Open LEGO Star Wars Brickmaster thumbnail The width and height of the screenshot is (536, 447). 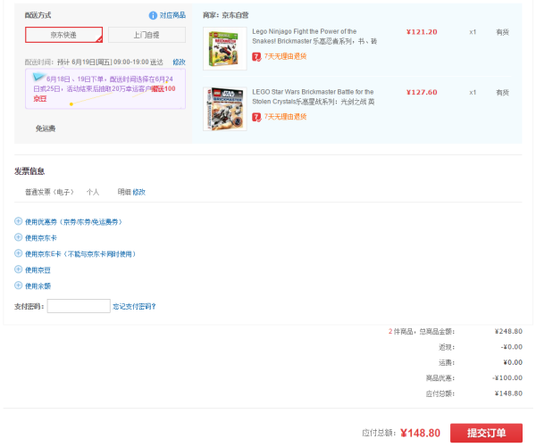click(224, 109)
